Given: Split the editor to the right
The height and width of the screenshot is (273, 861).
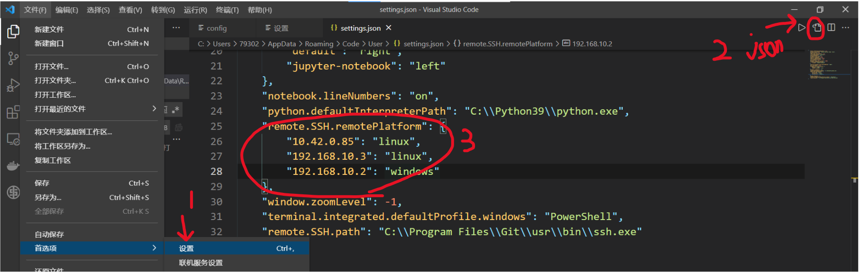Looking at the screenshot, I should click(831, 28).
